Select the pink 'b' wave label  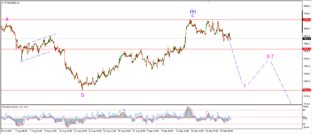coord(83,95)
